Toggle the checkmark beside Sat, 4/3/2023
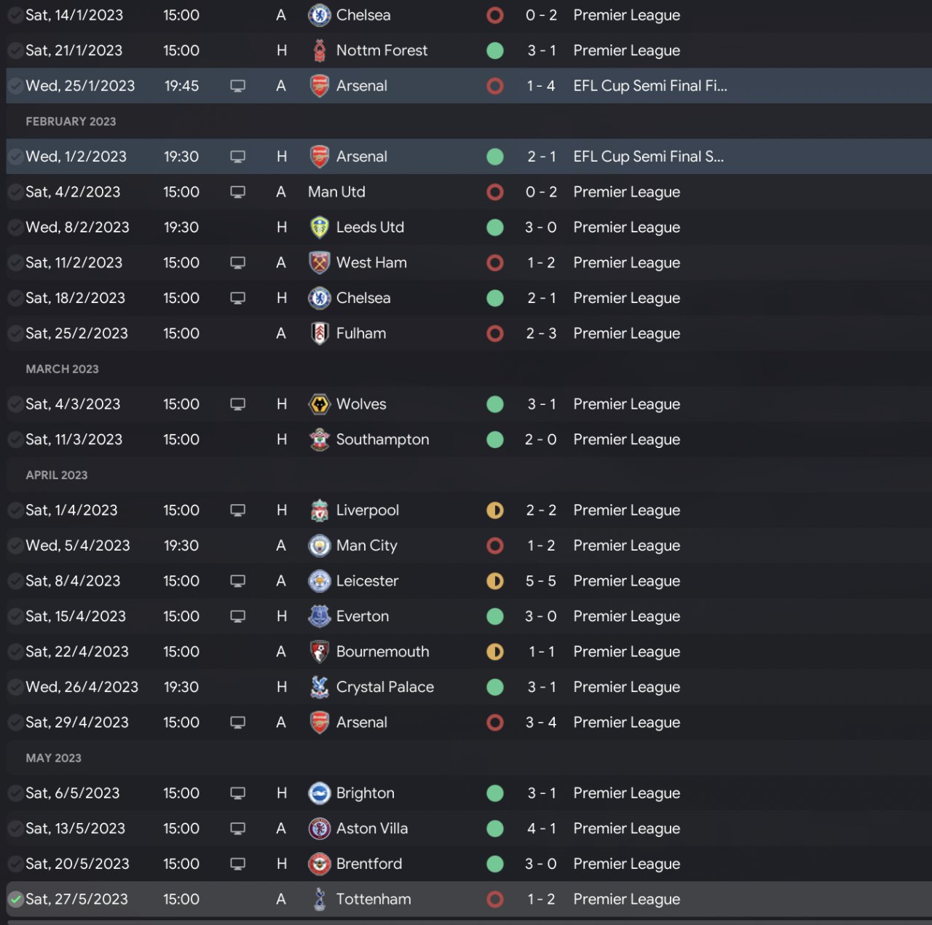The width and height of the screenshot is (932, 925). point(15,404)
